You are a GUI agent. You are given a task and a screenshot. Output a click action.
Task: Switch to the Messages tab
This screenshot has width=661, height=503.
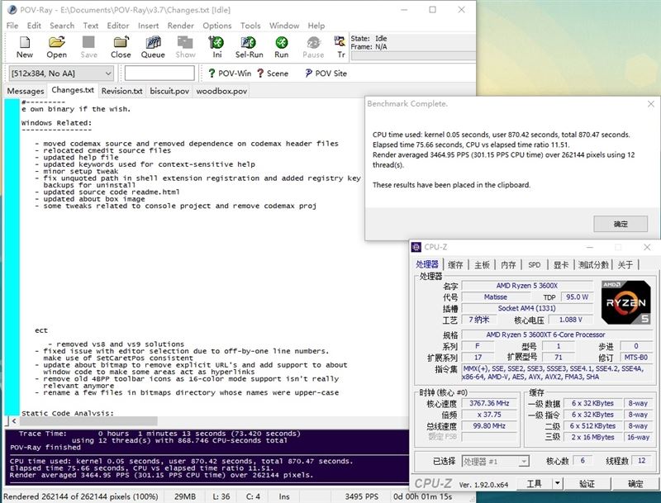26,91
